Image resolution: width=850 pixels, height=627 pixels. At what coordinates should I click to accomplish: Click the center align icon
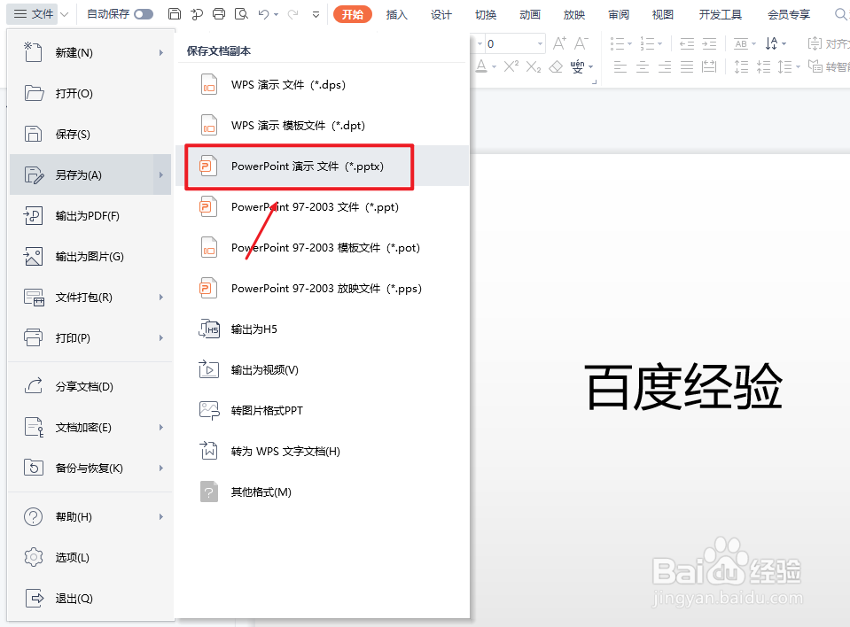643,67
